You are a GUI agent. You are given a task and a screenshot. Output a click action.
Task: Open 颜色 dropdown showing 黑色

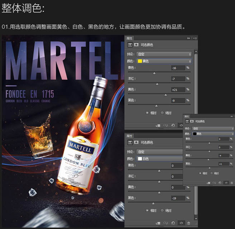[x=213, y=134]
